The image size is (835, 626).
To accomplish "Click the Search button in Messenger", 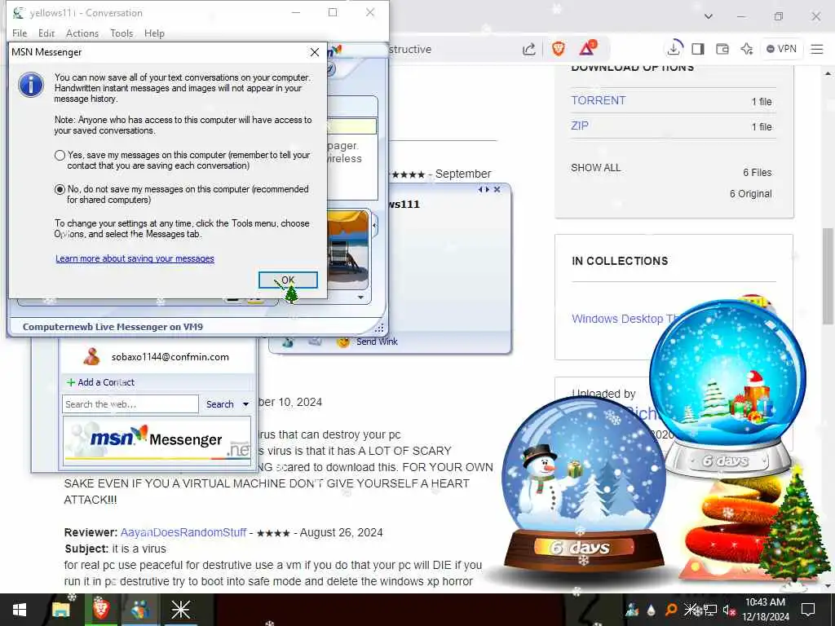I will pos(220,404).
